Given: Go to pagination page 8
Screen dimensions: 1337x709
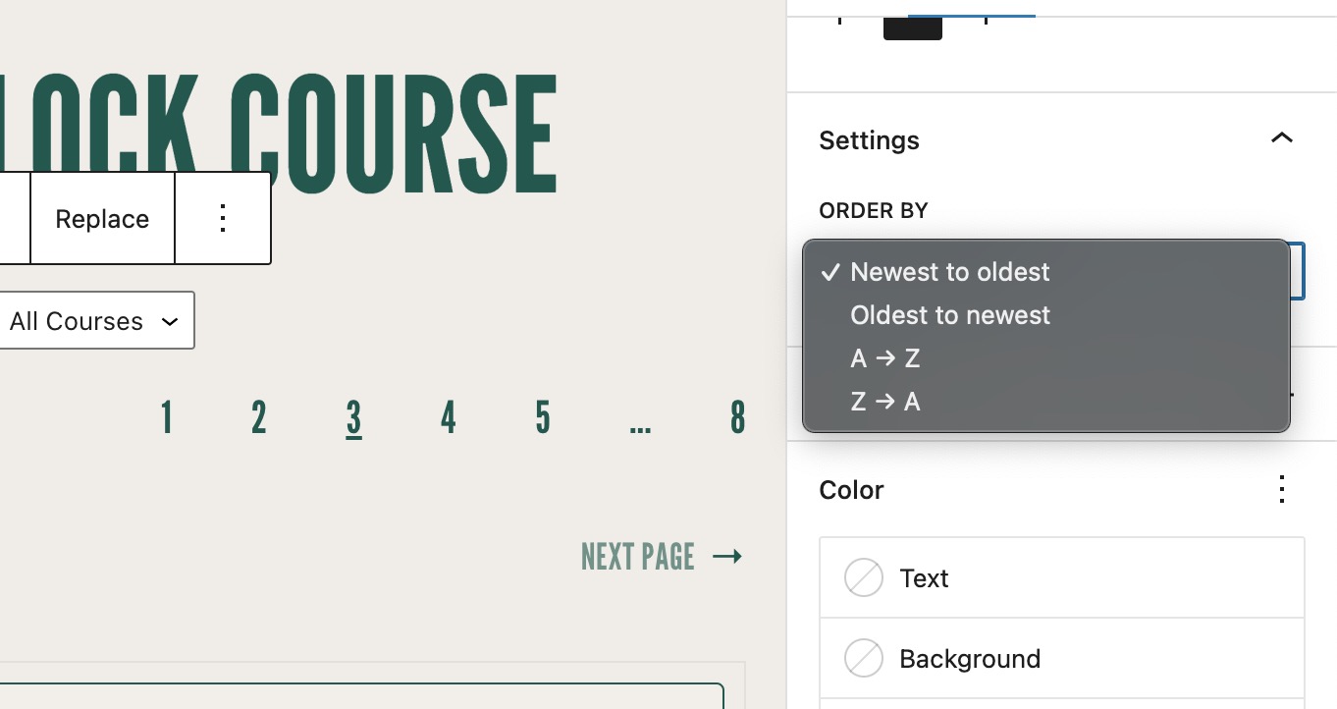Looking at the screenshot, I should click(738, 418).
